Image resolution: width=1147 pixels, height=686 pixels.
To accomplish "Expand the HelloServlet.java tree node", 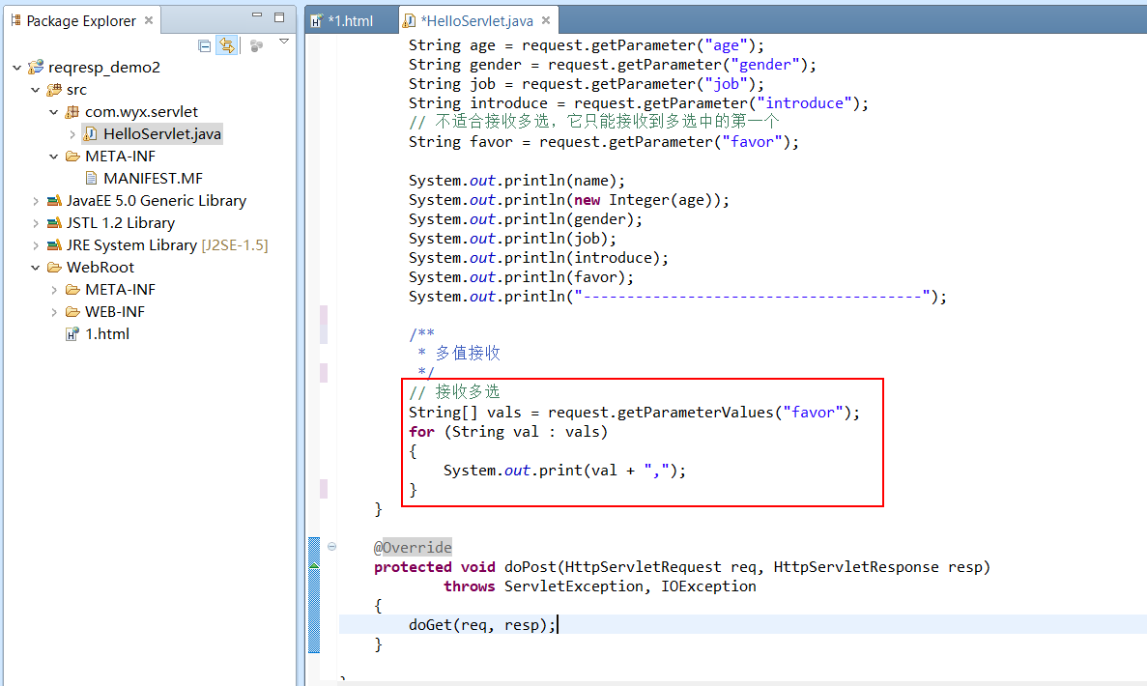I will [x=72, y=134].
